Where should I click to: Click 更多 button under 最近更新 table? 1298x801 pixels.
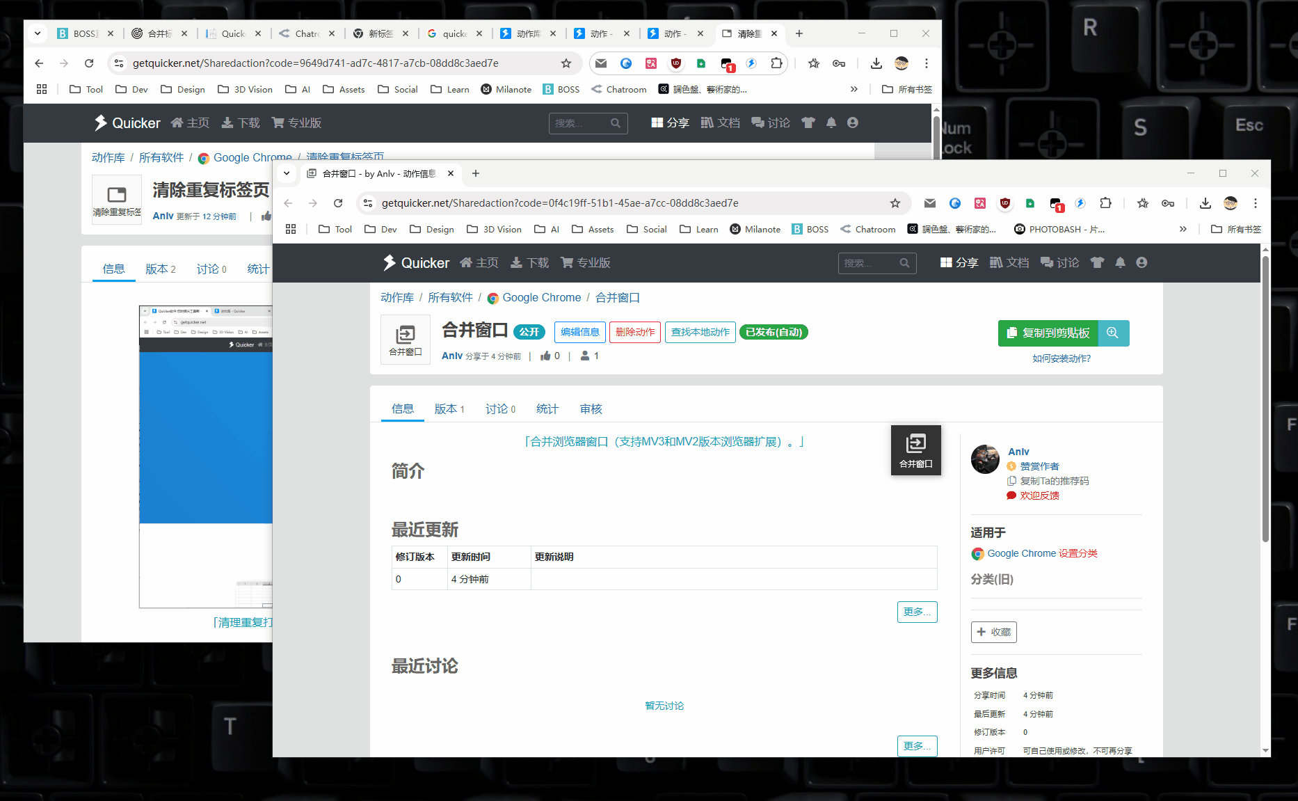click(x=917, y=612)
